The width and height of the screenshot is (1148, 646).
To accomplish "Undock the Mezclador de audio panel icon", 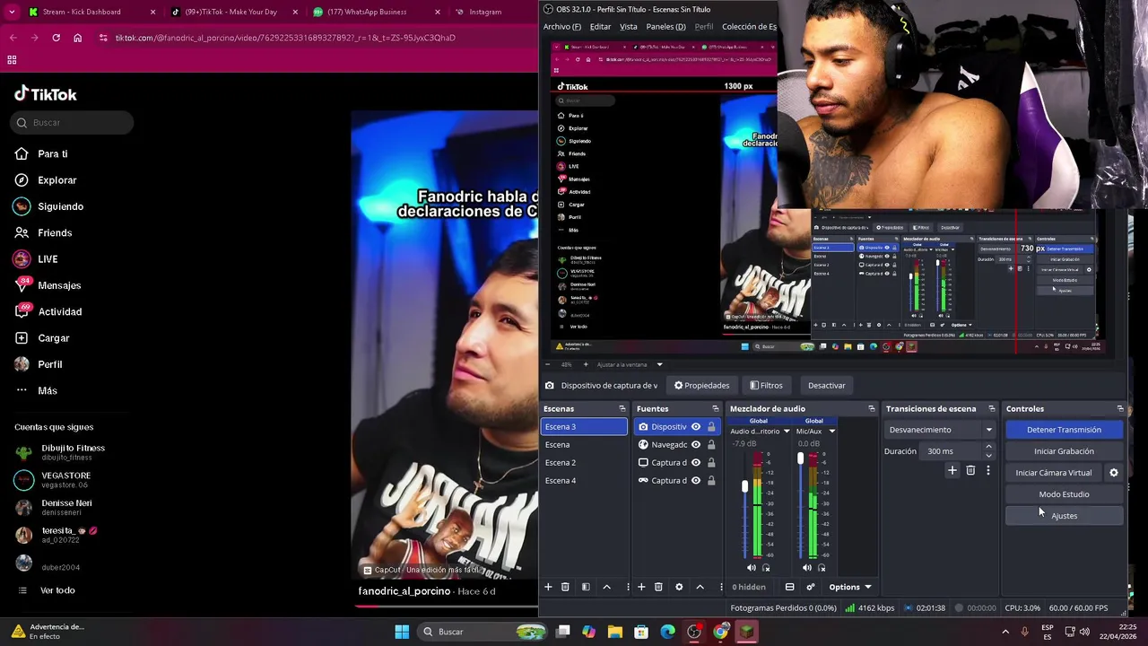I will click(x=871, y=409).
